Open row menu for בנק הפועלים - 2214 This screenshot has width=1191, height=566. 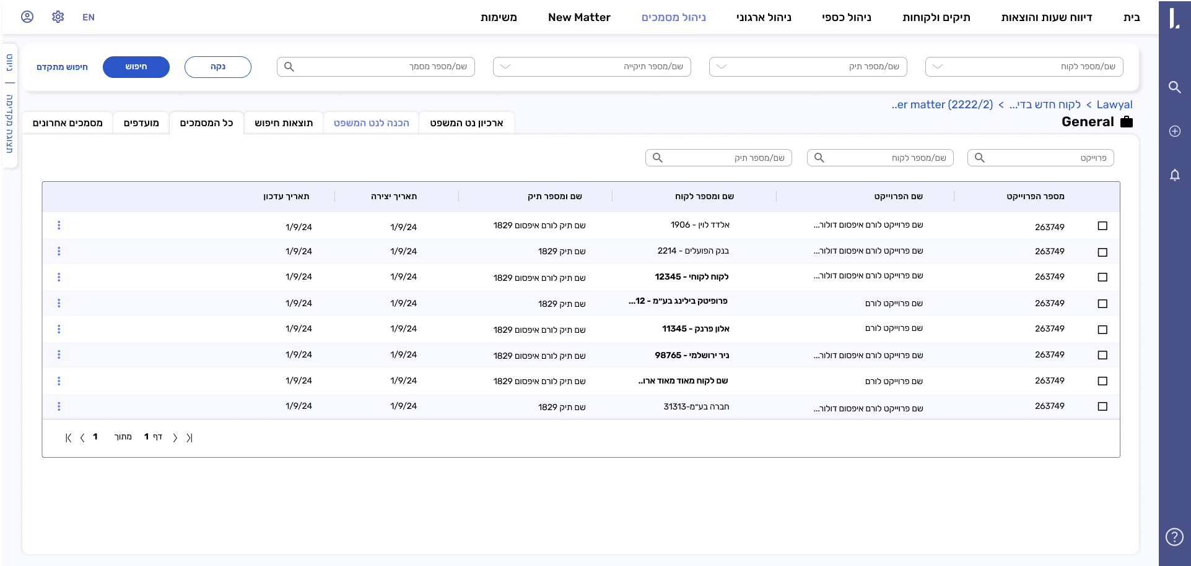click(x=59, y=251)
